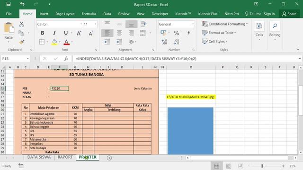Align cell content to middle
Image resolution: width=303 pixels, height=170 pixels.
click(119, 24)
